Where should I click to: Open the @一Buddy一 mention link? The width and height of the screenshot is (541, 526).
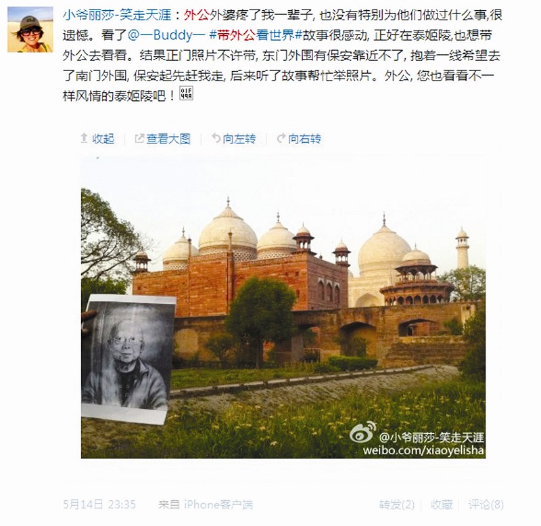pos(166,35)
